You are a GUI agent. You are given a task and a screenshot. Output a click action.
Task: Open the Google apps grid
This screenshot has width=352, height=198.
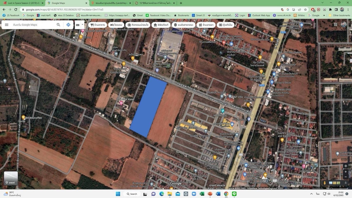coord(335,25)
